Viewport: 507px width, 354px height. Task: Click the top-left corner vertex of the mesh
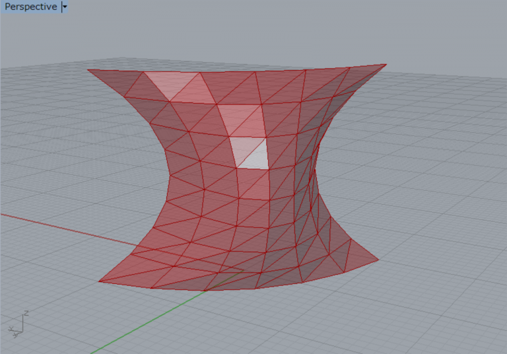[x=88, y=69]
